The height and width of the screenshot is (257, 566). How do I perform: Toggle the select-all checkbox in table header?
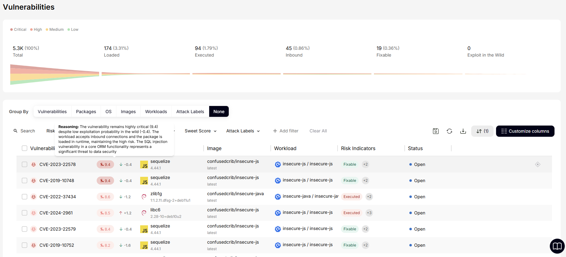pos(25,148)
